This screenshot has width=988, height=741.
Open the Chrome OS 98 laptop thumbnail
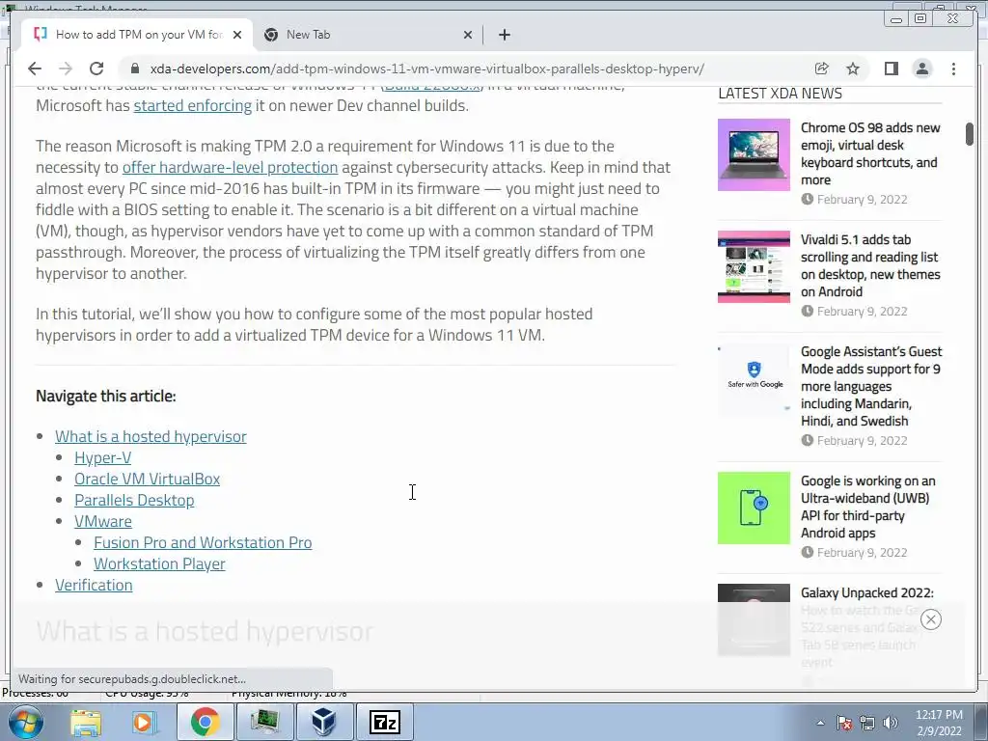(x=754, y=154)
